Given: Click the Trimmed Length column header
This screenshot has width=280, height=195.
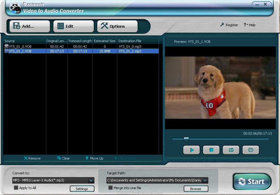Looking at the screenshot, I should [x=80, y=41].
